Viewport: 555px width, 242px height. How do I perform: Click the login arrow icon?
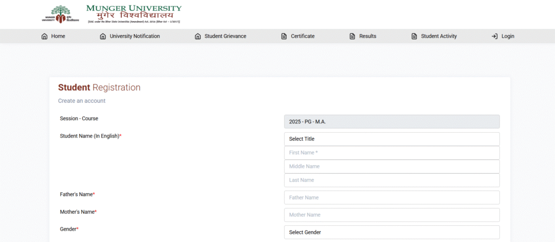[494, 36]
